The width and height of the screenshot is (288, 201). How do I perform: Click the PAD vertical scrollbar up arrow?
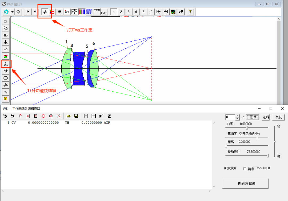pos(279,19)
